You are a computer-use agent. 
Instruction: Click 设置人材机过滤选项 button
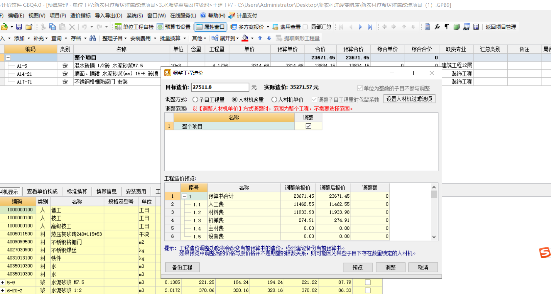409,99
